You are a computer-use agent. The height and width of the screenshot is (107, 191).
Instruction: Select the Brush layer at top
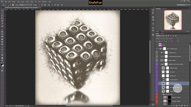point(174,45)
